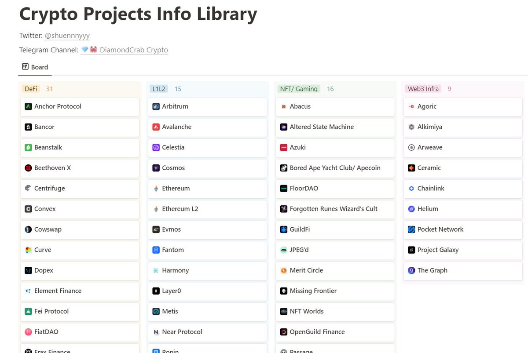Click the Avalanche red icon
Screen dimensions: 528x353
(x=156, y=127)
